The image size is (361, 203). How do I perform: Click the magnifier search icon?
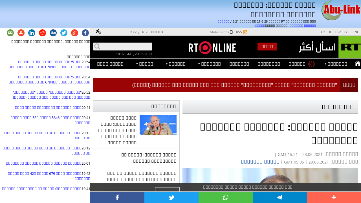click(x=97, y=47)
